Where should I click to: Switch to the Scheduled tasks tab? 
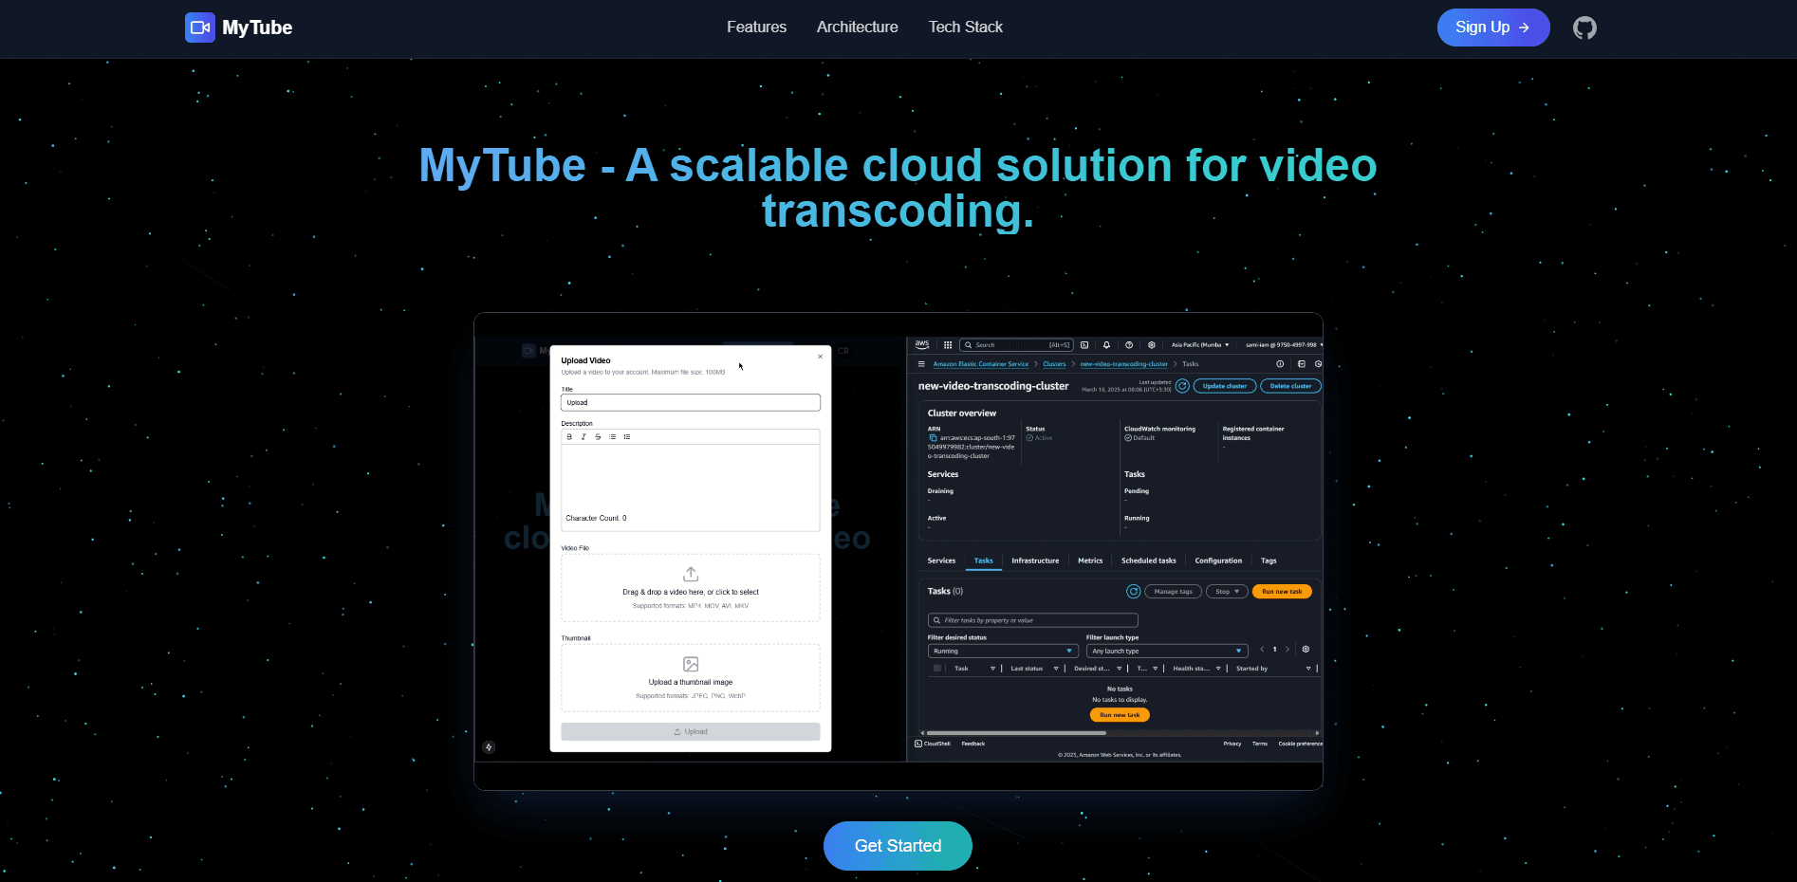click(1148, 560)
